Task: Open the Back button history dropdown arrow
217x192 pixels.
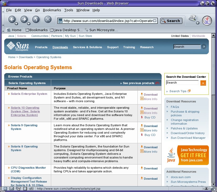Action: [x=16, y=24]
